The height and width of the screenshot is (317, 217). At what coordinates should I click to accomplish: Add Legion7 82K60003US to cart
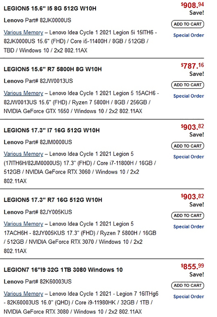pyautogui.click(x=187, y=285)
